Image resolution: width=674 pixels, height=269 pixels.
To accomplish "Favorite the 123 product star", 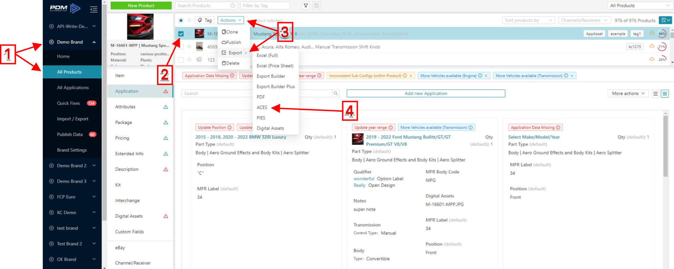I will click(189, 60).
